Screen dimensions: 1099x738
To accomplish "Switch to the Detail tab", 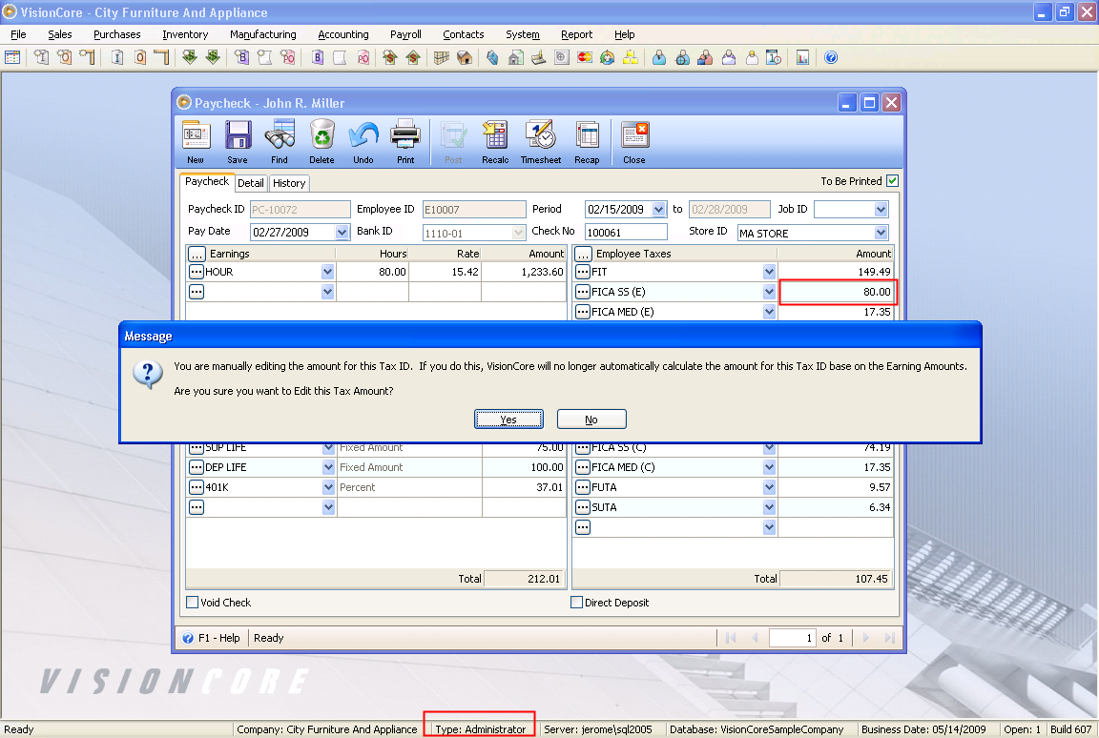I will click(251, 183).
